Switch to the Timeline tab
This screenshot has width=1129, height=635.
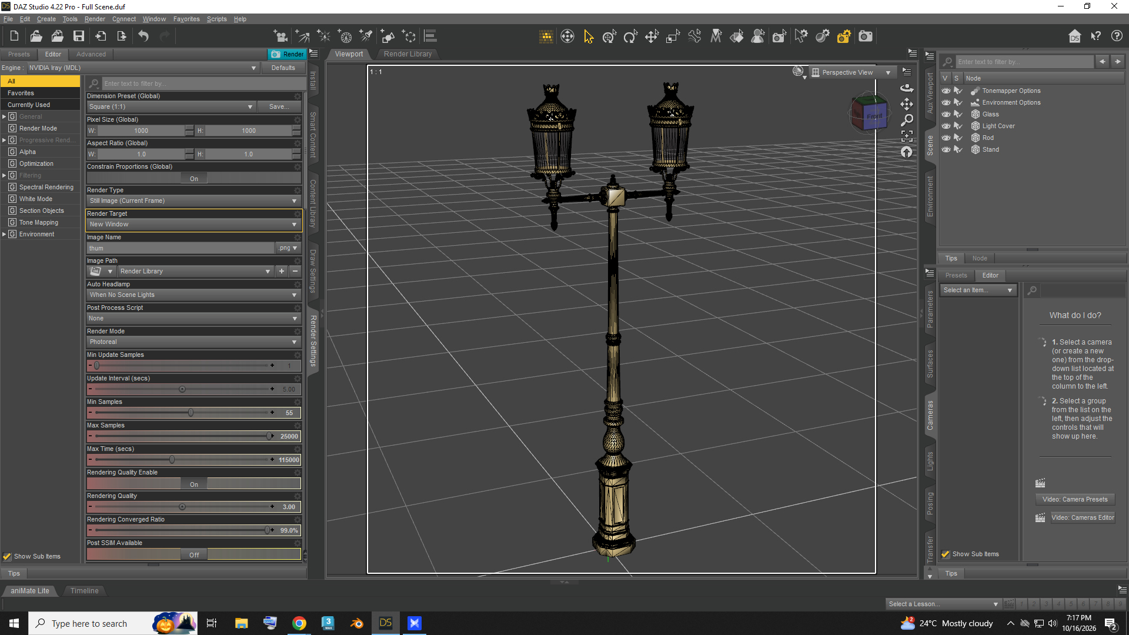[85, 591]
